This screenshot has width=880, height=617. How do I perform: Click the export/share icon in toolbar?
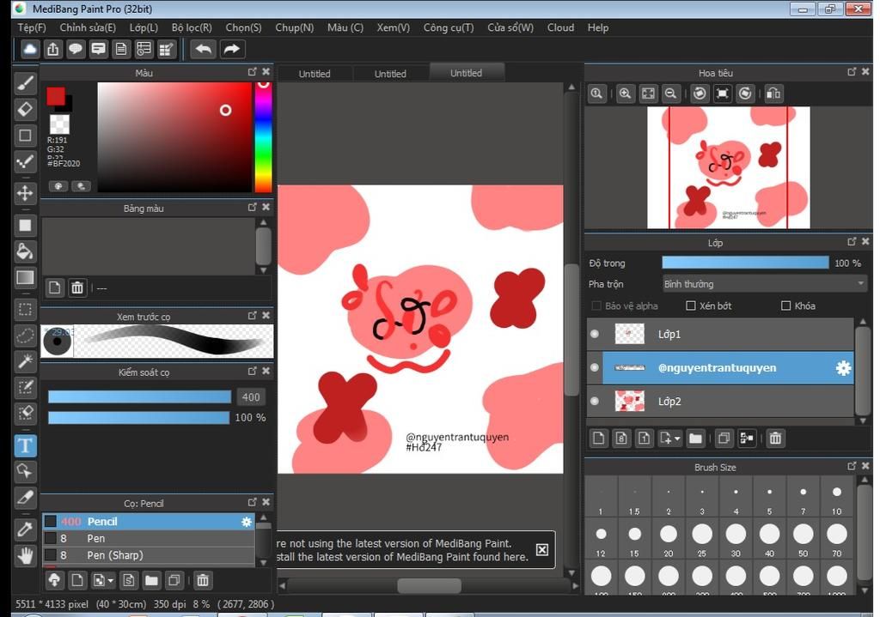tap(52, 49)
